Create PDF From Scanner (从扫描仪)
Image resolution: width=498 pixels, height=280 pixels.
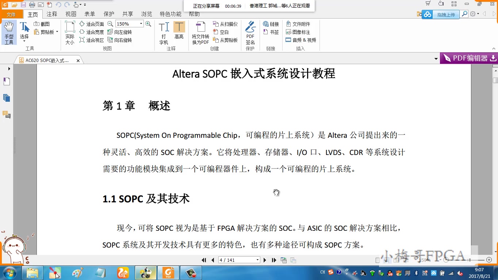pos(225,24)
